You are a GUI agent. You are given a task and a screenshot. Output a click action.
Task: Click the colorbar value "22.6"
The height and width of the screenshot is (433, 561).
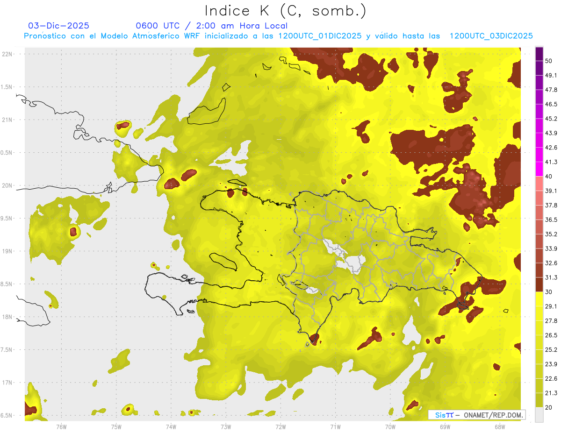551,379
